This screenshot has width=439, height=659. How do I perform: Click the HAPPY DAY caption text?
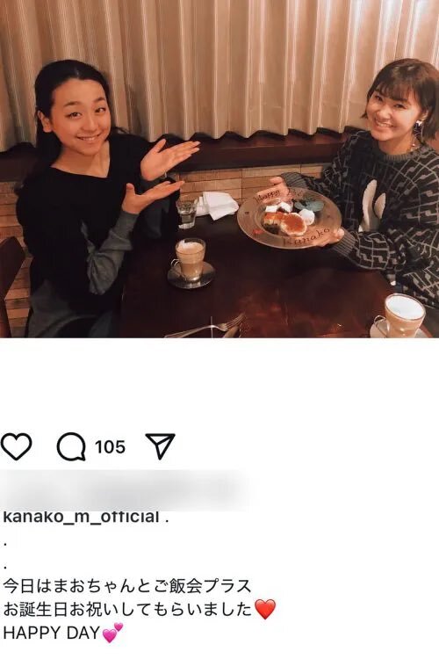(51, 633)
